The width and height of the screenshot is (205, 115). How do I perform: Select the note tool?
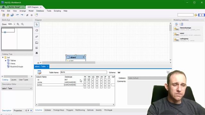click(37, 48)
